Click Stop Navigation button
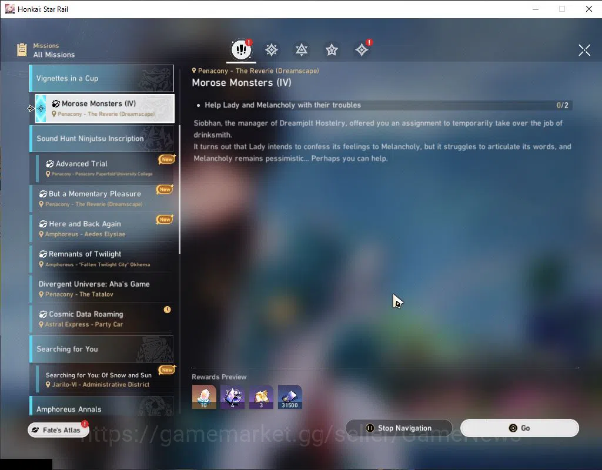 pyautogui.click(x=399, y=428)
